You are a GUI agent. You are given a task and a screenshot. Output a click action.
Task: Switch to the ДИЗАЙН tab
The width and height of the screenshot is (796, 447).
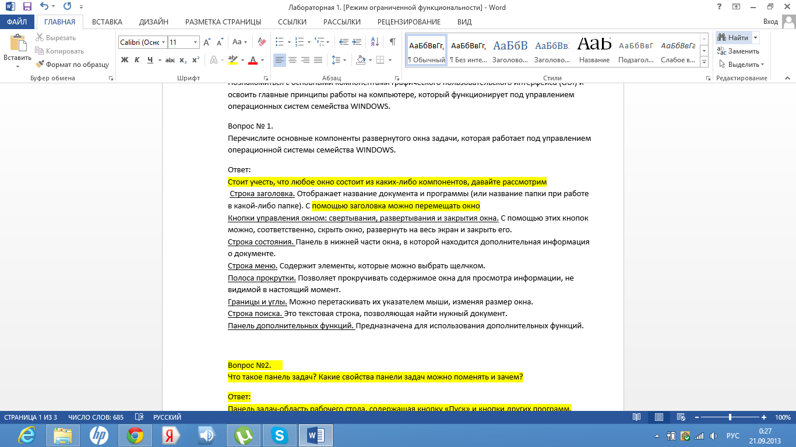click(154, 22)
